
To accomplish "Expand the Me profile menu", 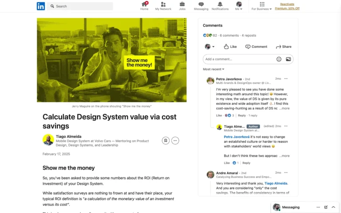I will [x=239, y=6].
